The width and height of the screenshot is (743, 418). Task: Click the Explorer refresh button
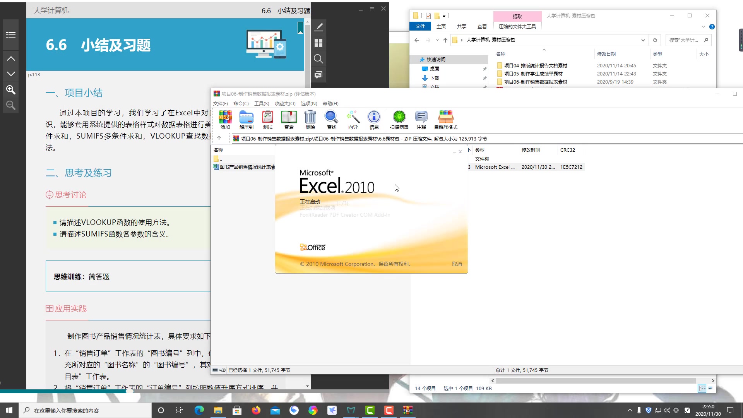click(x=655, y=40)
